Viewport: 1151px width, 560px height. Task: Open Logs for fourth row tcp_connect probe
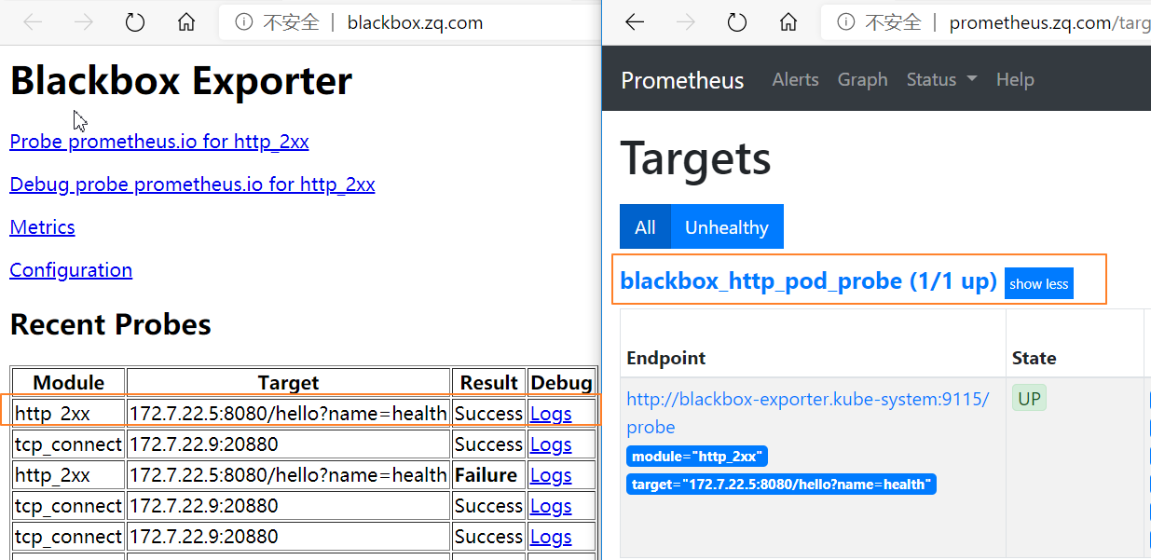(x=551, y=506)
